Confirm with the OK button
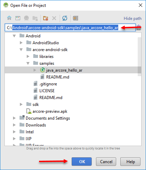The height and width of the screenshot is (170, 146). click(x=82, y=161)
